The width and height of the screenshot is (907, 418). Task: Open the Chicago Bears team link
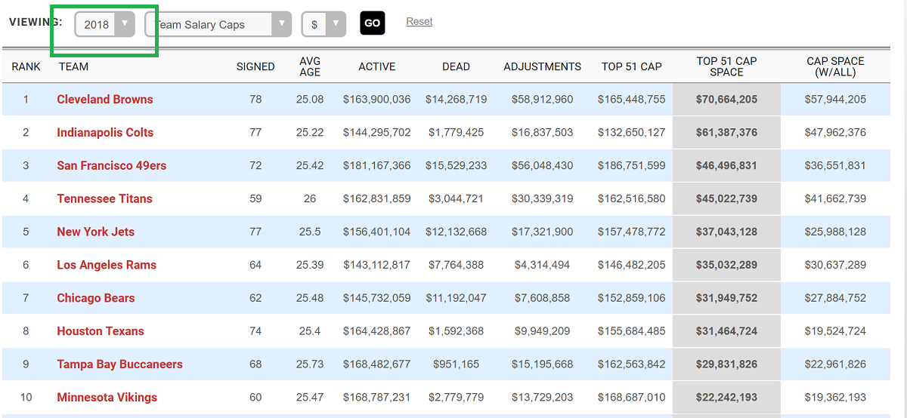coord(96,298)
